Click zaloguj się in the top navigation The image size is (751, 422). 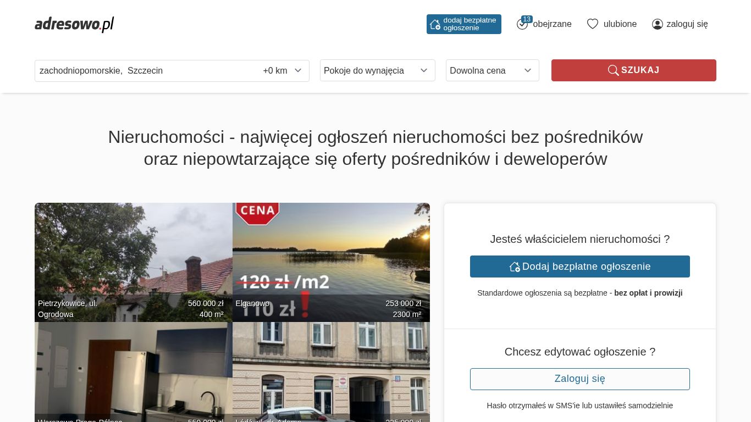[x=687, y=24]
